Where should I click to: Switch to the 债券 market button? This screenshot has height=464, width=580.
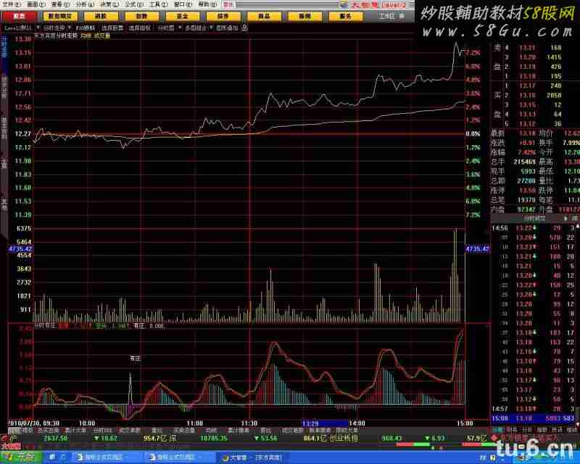[223, 16]
